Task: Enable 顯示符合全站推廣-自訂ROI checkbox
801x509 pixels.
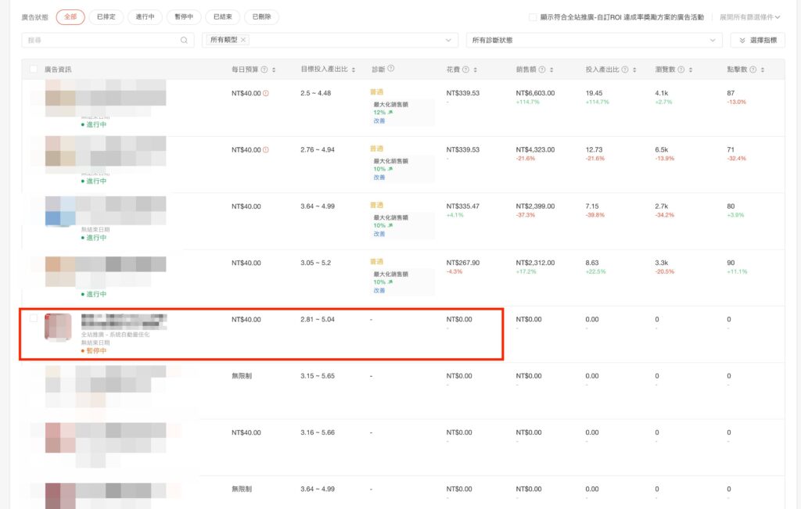Action: (x=533, y=16)
